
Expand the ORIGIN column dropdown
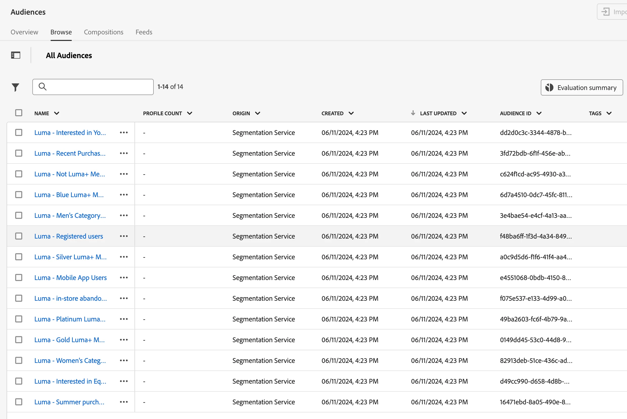(258, 113)
